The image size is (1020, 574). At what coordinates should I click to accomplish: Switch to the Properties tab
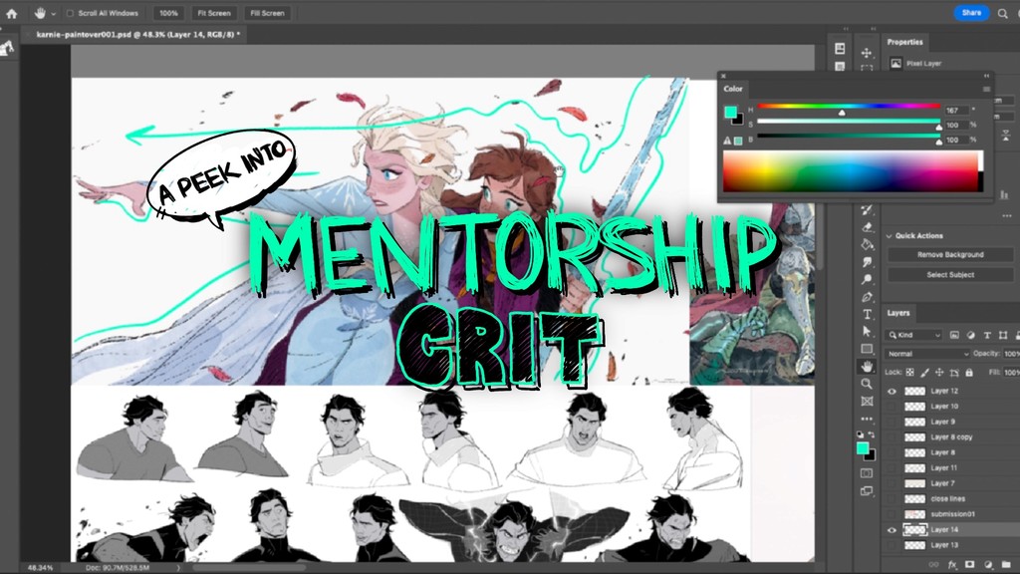[904, 42]
